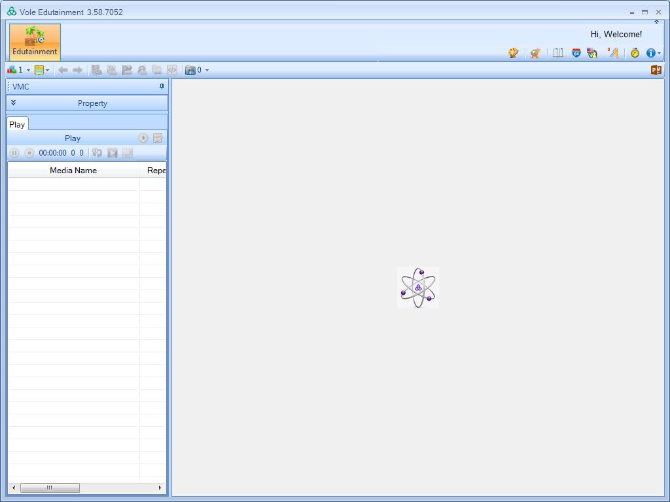This screenshot has height=502, width=670.
Task: Select the Edutainment ribbon button
Action: tap(34, 41)
